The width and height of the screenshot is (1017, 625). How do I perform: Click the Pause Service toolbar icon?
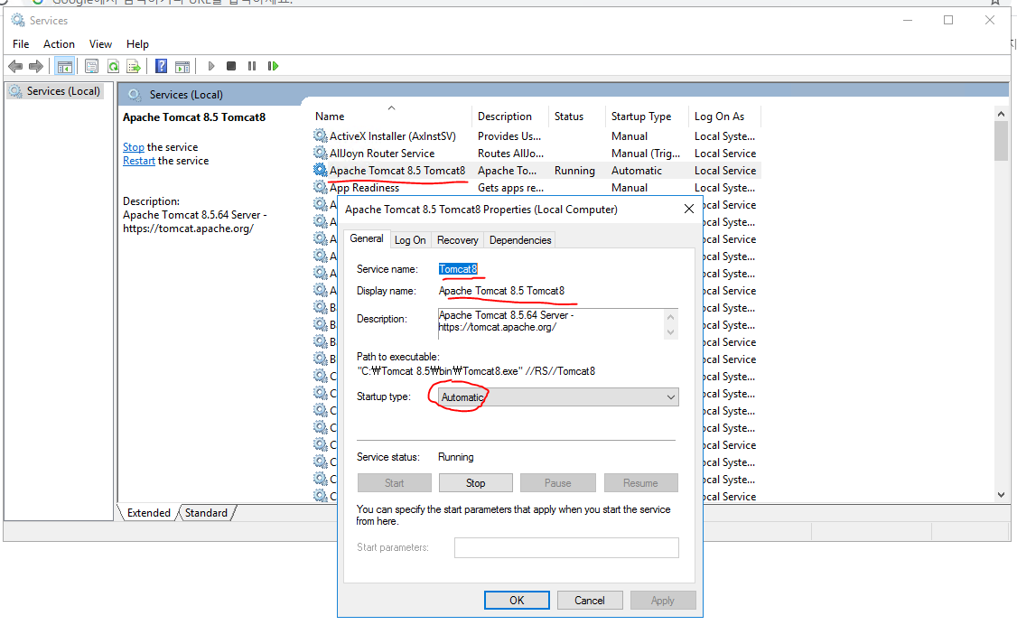point(252,66)
